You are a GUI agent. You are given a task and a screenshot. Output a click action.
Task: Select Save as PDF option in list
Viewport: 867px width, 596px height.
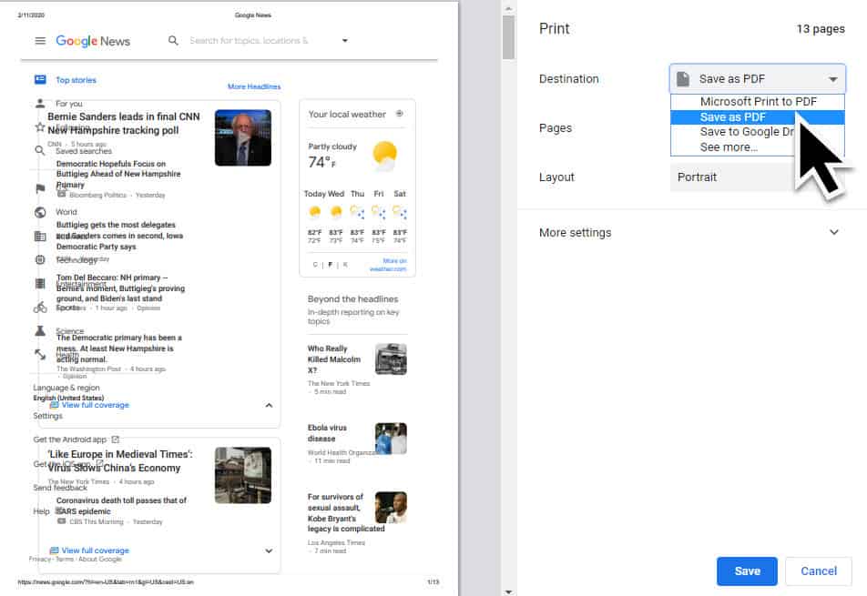(758, 117)
